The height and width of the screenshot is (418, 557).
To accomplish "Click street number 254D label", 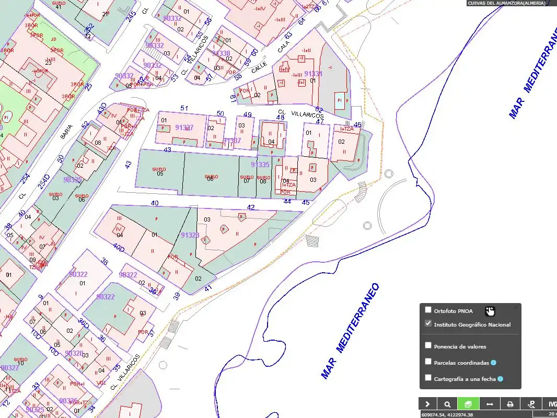I will click(x=44, y=182).
